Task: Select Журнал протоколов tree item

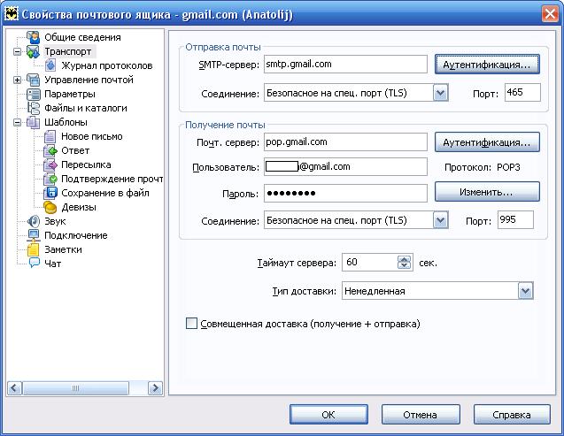Action: [x=107, y=65]
